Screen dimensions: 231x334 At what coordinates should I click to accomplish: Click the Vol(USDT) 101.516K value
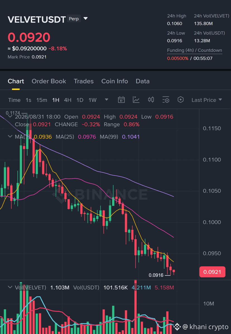[116, 287]
